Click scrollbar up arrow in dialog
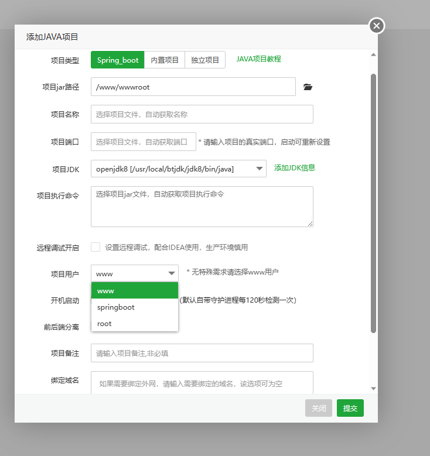430x456 pixels. pos(374,54)
